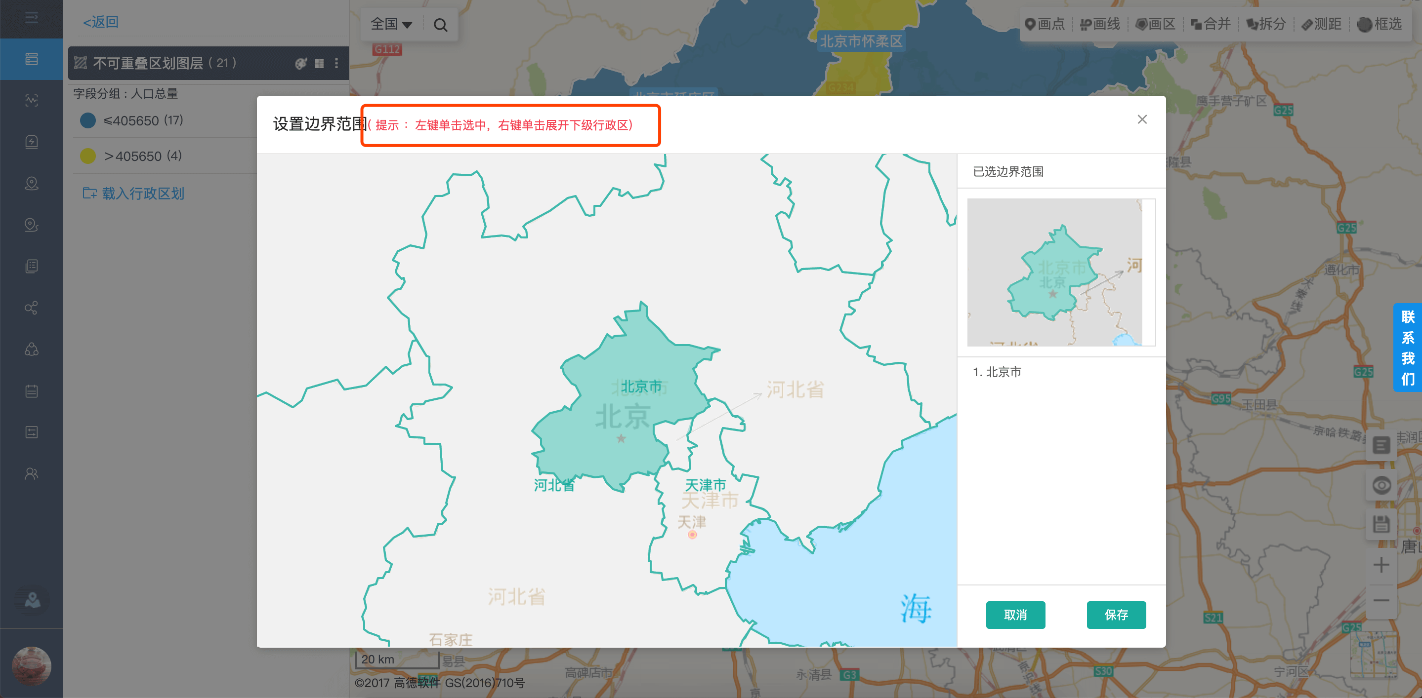Click the blue ≤405650 legend swatch
Viewport: 1422px width, 698px height.
88,121
